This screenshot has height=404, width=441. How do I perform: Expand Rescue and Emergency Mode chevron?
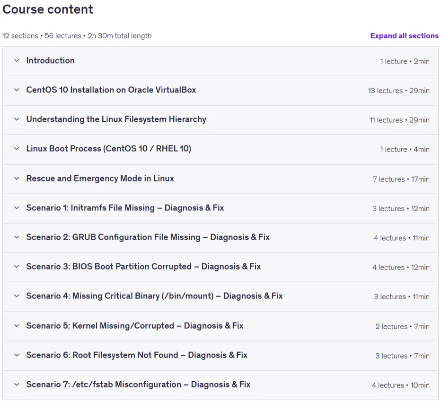[17, 179]
